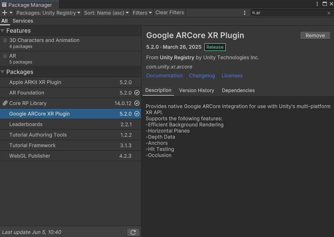Click the Core RP Library link icon

(x=5, y=103)
